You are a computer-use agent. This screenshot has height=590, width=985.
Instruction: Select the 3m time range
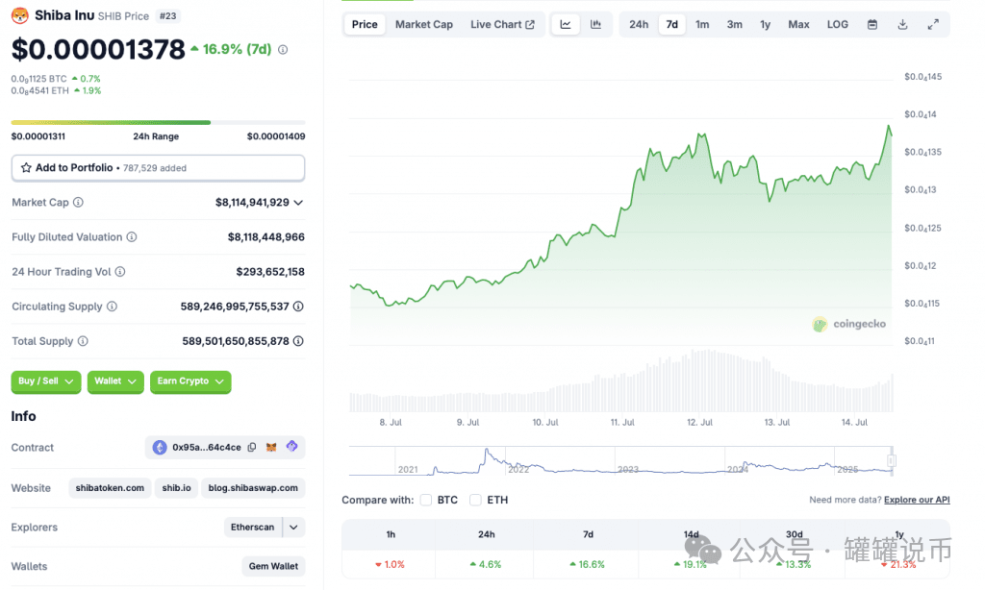click(734, 24)
